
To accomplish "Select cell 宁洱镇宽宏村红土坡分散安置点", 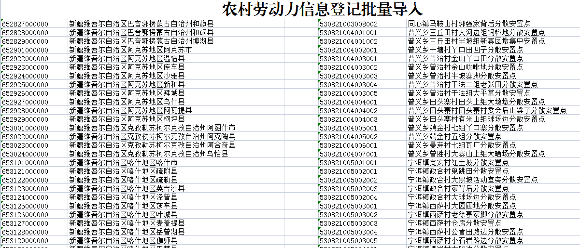I will (x=493, y=163).
